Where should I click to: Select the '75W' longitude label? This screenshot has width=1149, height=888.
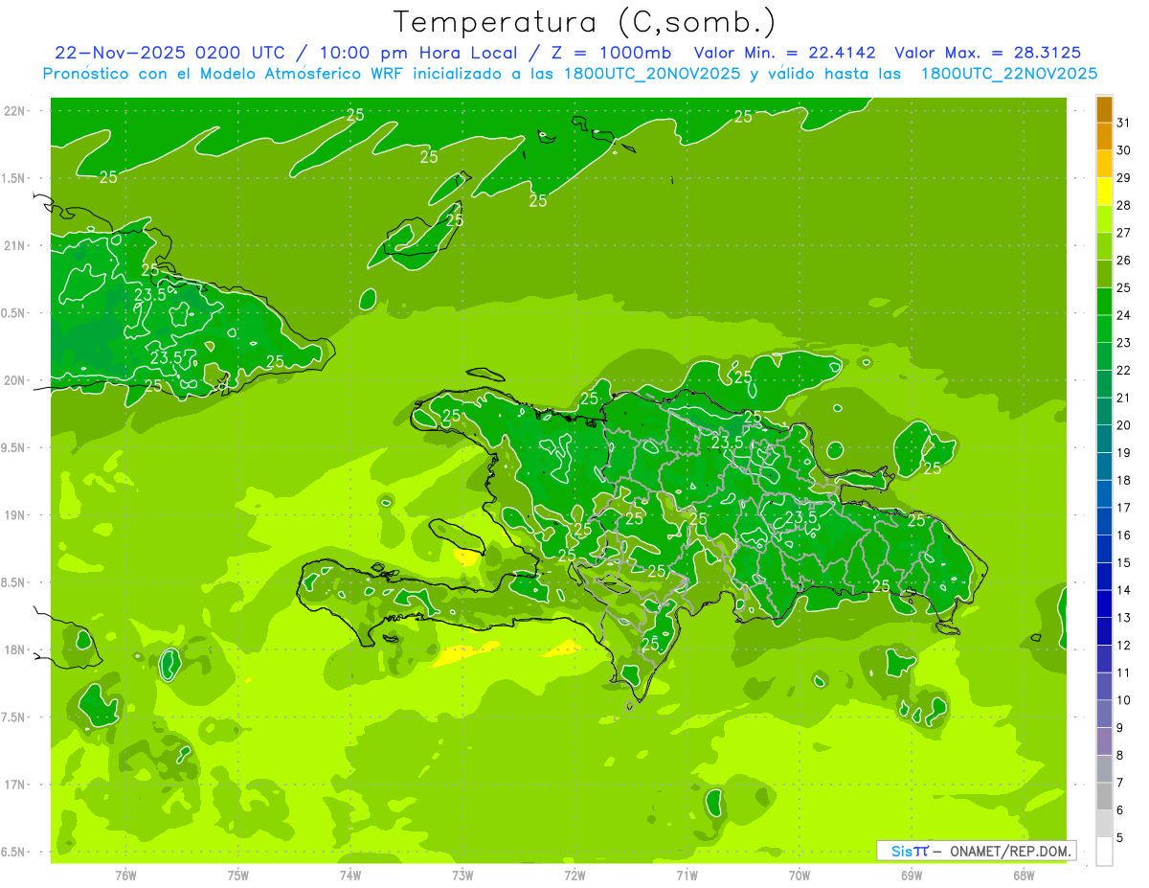[238, 875]
